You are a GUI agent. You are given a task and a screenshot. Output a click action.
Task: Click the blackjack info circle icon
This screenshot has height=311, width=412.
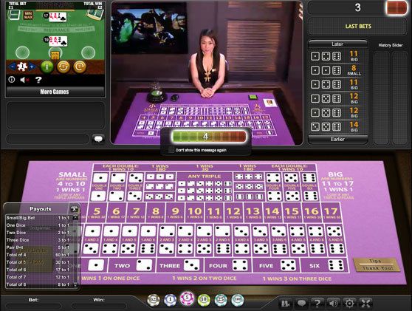pyautogui.click(x=12, y=79)
